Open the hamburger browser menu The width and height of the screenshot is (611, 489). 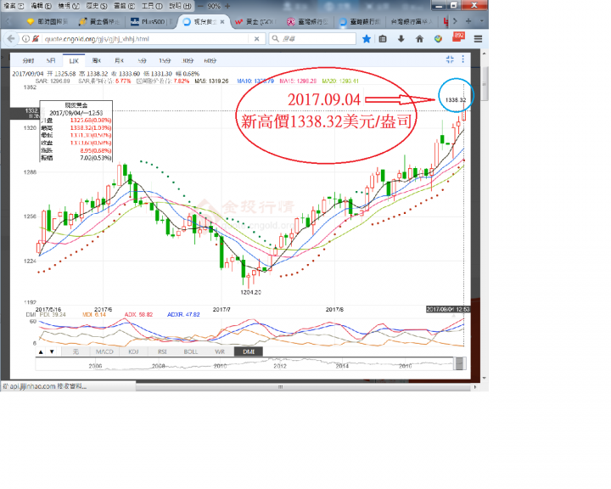pos(478,38)
